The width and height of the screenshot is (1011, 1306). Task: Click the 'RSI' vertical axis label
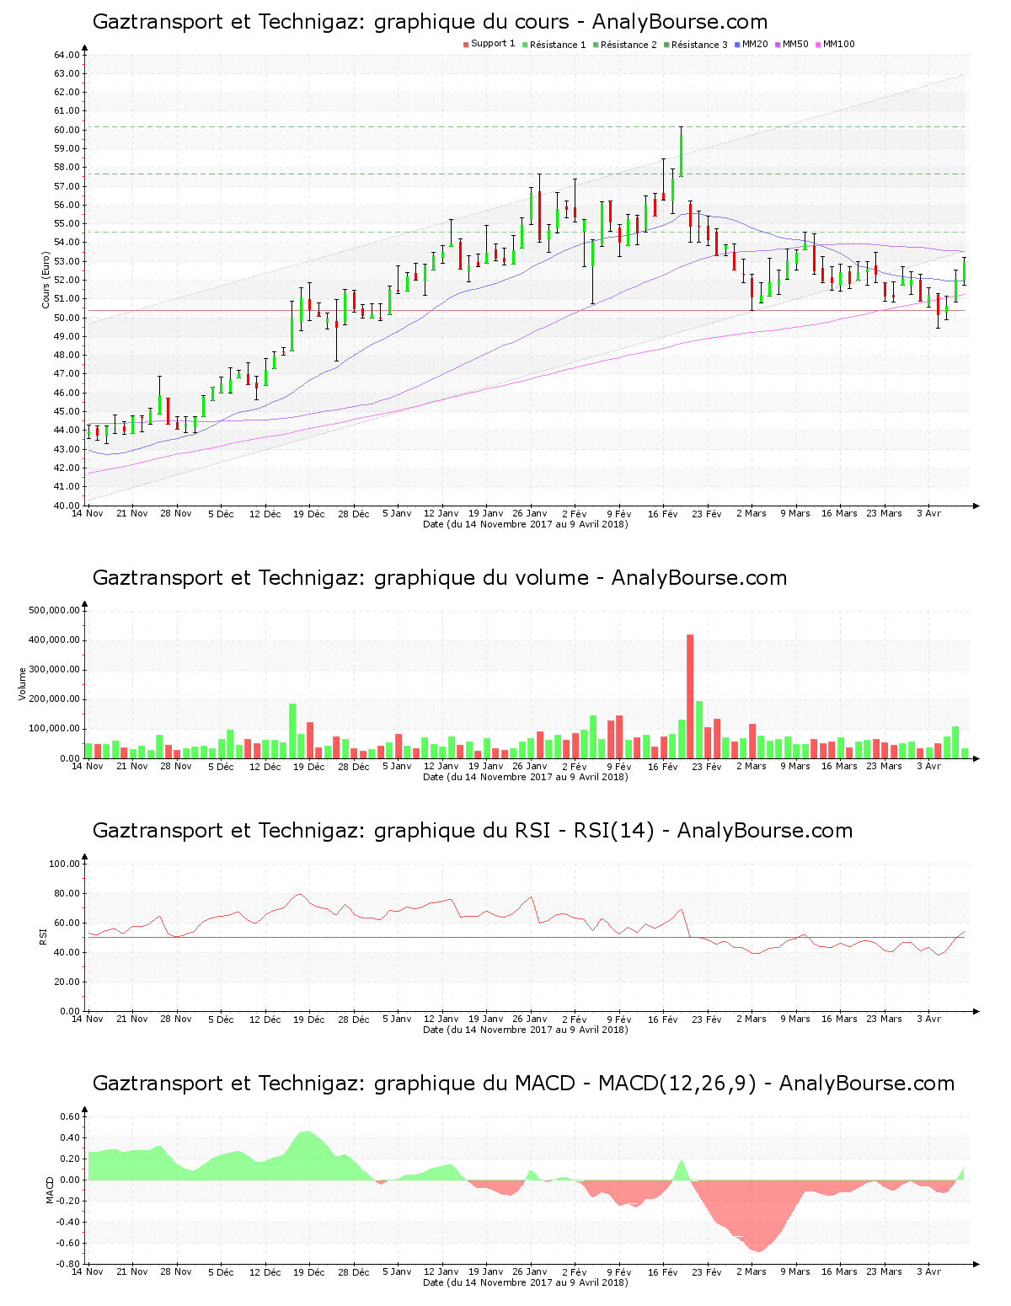point(42,936)
